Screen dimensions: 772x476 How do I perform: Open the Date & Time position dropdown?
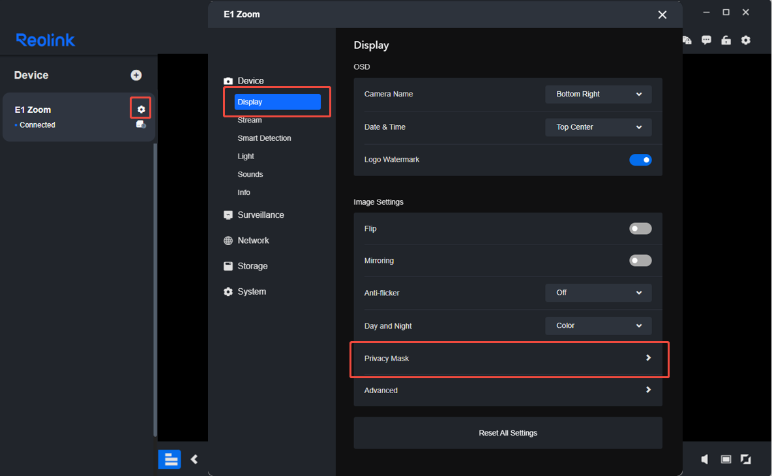pos(598,127)
